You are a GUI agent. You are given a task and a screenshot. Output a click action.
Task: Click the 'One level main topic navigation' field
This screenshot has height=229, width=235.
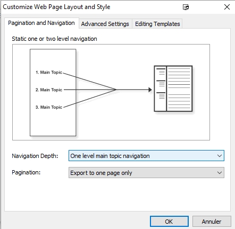(x=146, y=156)
